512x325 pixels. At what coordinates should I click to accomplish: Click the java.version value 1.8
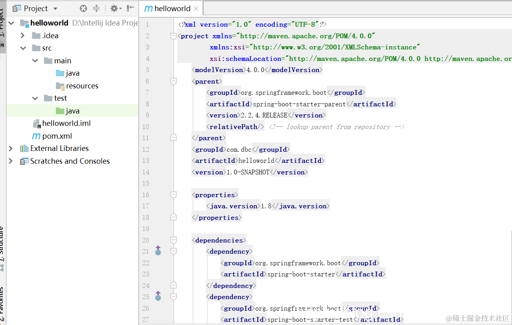pos(266,206)
